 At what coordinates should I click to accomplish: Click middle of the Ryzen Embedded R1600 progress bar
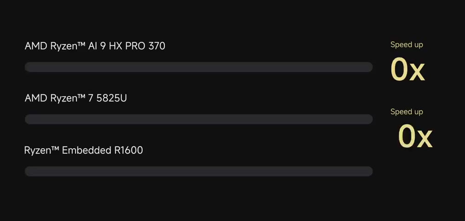pos(198,171)
